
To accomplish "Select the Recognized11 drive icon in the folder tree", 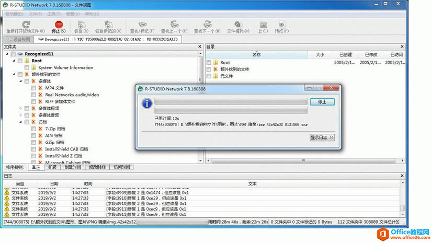I will (x=20, y=54).
